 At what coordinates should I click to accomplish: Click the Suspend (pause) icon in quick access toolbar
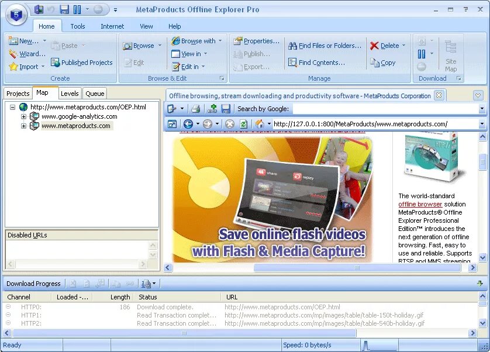tap(77, 9)
